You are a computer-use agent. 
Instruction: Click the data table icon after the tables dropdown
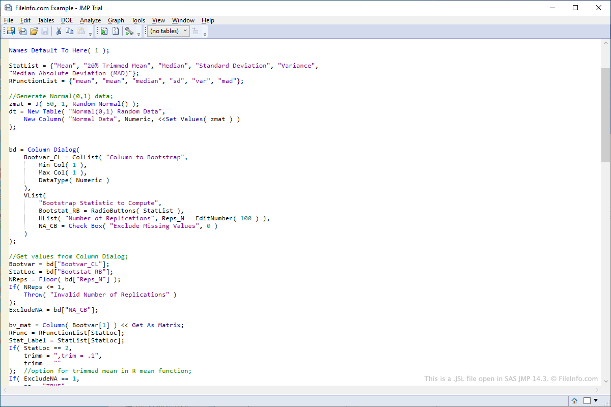click(x=196, y=31)
